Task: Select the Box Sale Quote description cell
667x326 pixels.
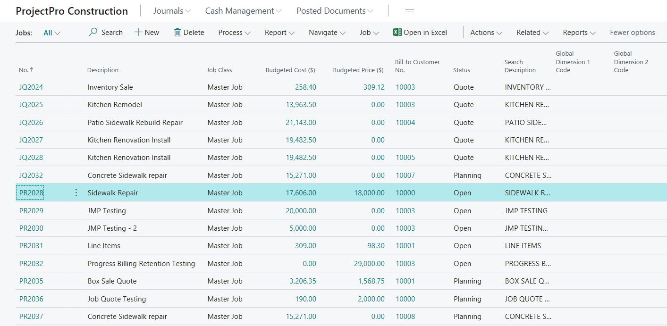Action: click(x=112, y=281)
